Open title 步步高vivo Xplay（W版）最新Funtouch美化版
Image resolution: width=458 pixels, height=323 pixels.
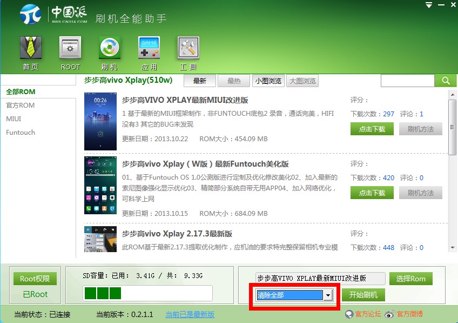point(205,164)
